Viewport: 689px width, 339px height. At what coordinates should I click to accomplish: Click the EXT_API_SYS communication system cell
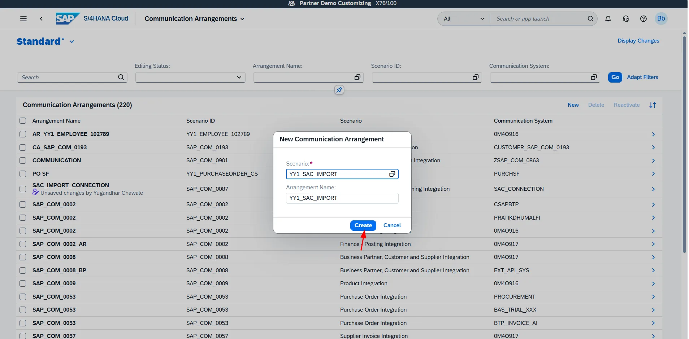tap(511, 270)
